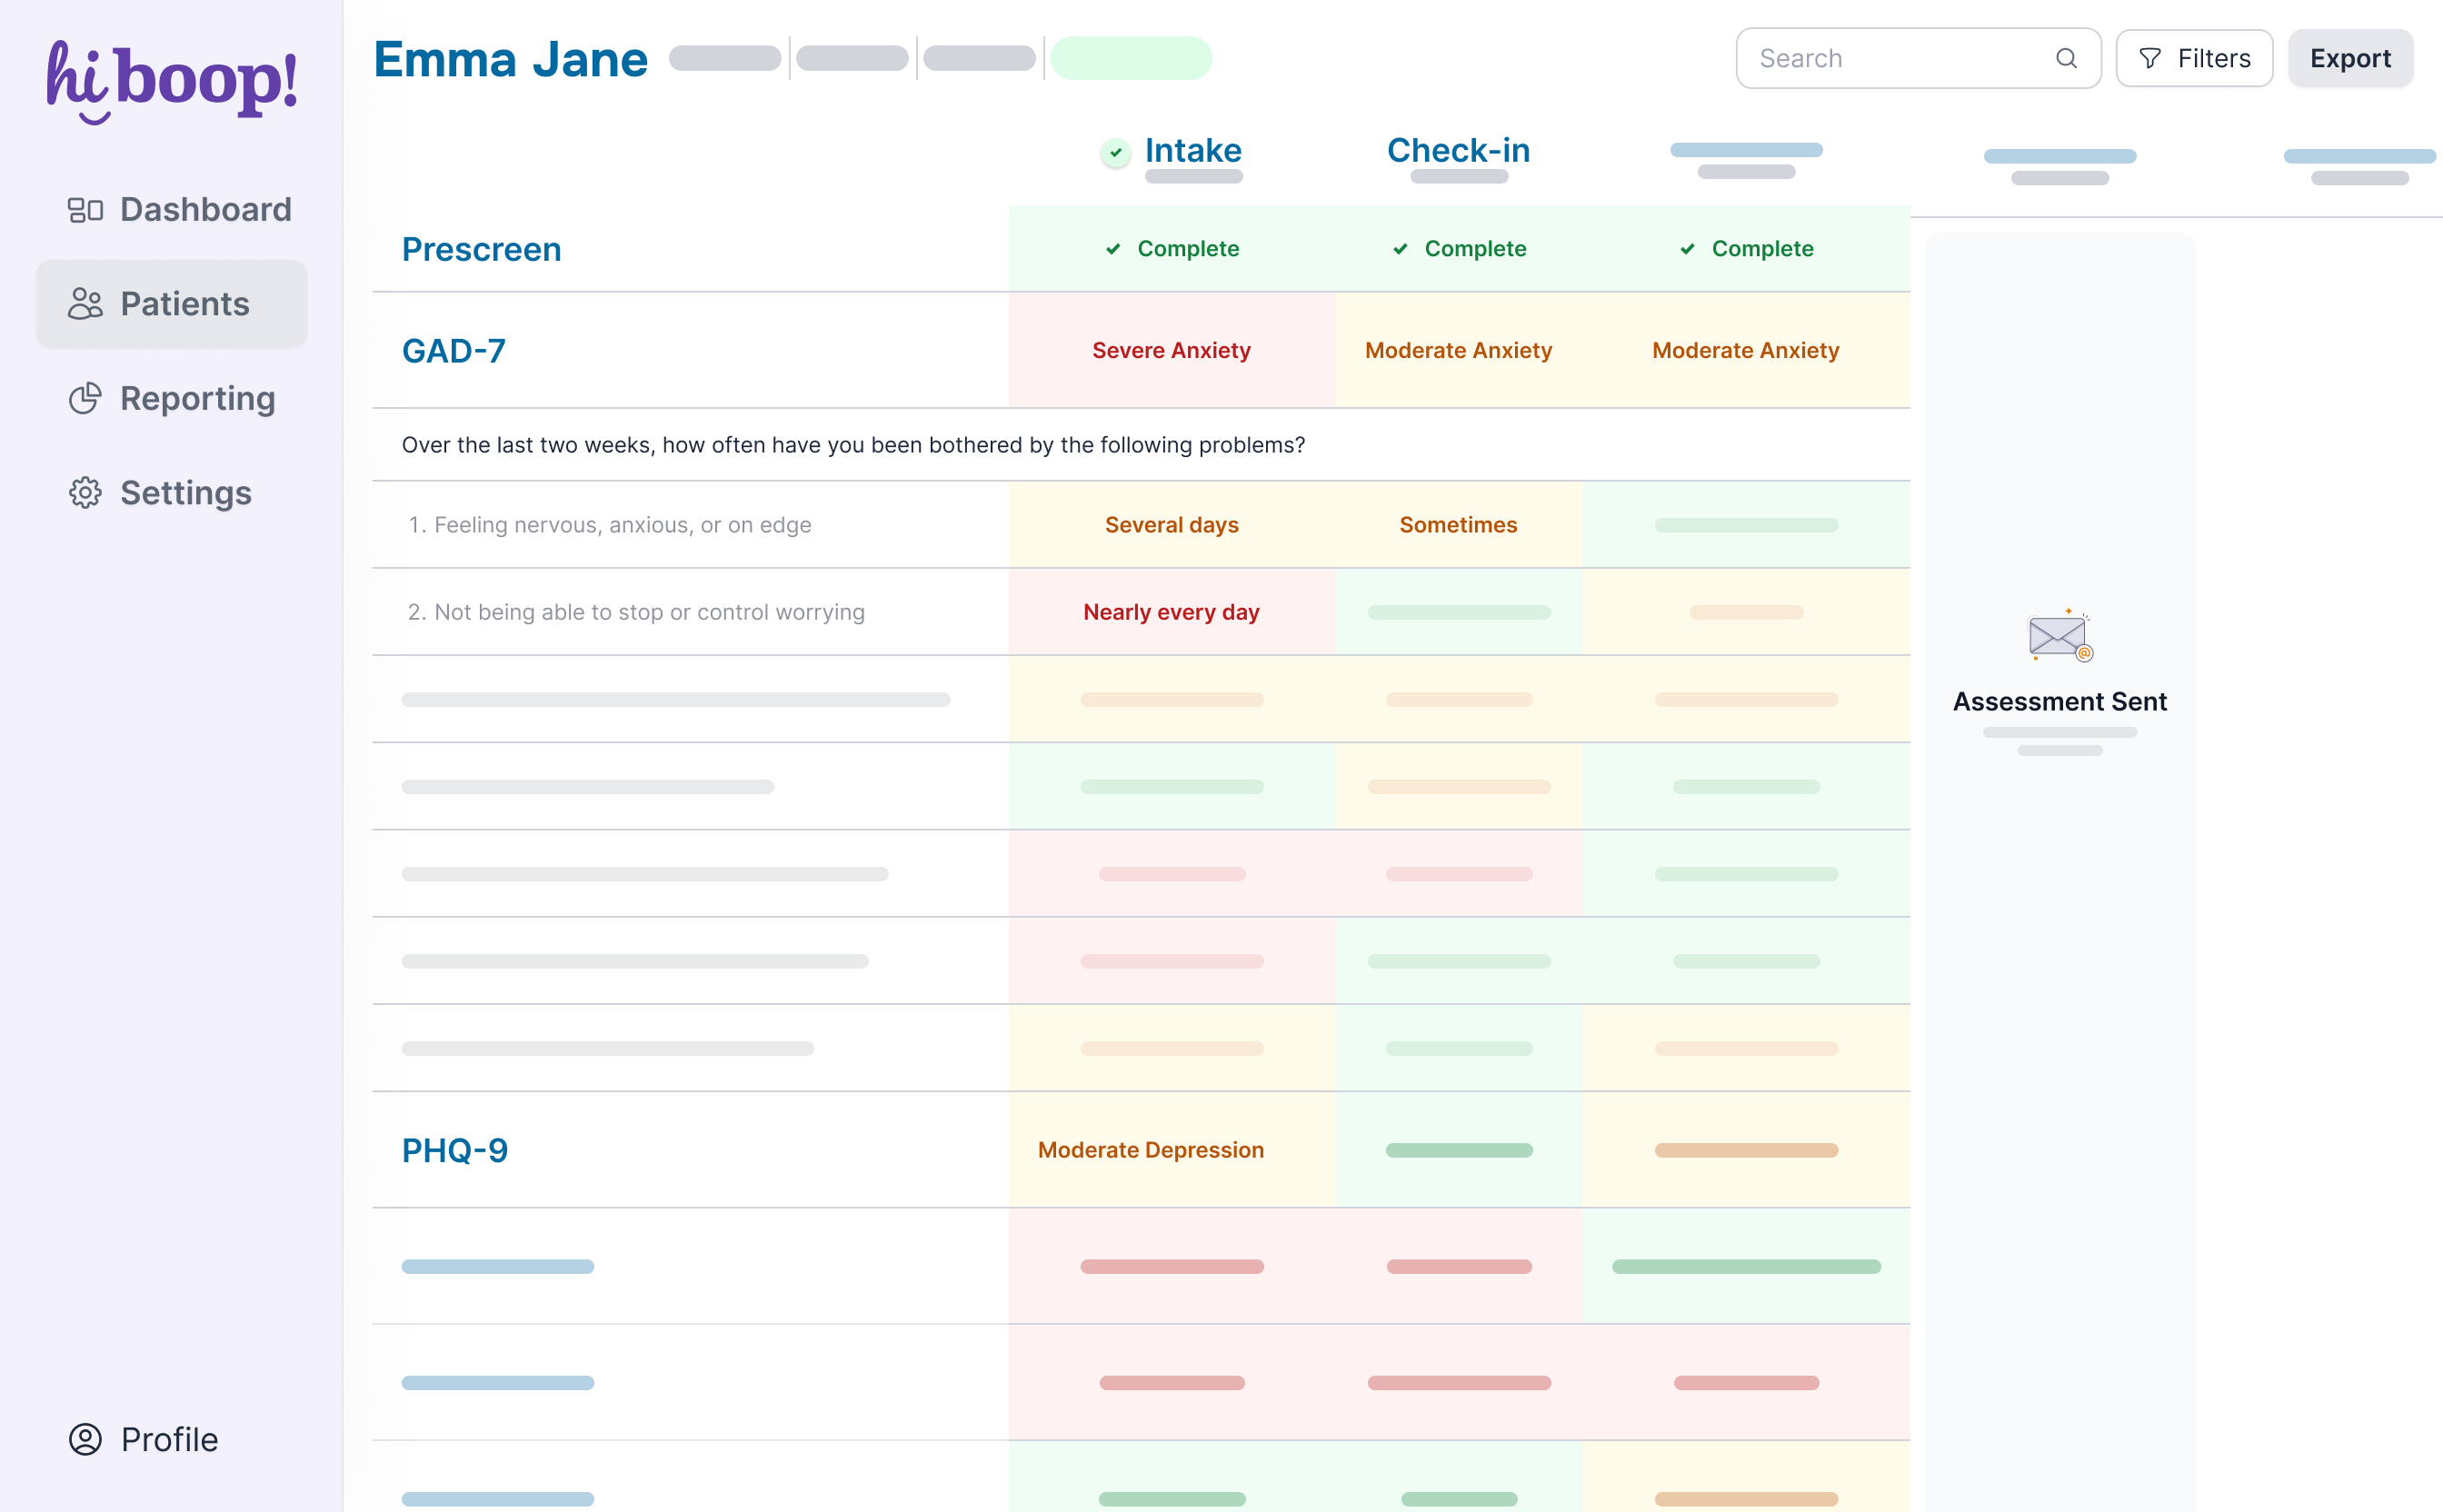Click the hiboop! logo
2443x1512 pixels.
[x=172, y=80]
